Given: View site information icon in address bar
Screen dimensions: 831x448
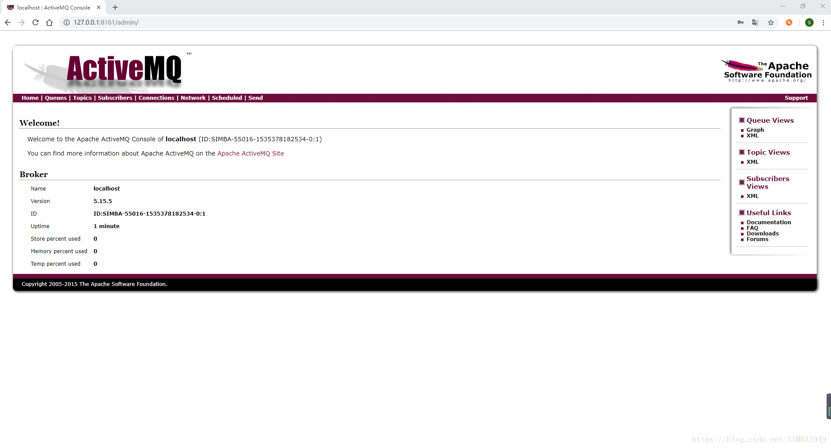Looking at the screenshot, I should (67, 22).
